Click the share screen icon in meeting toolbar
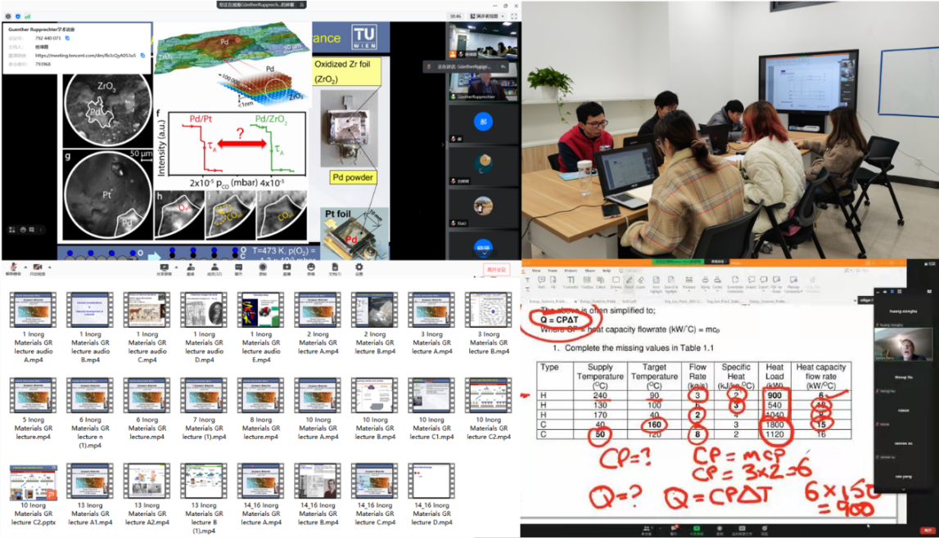 click(x=165, y=268)
